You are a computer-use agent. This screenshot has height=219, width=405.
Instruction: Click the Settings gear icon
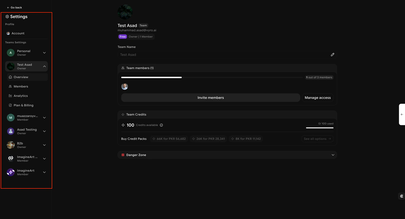[x=7, y=17]
